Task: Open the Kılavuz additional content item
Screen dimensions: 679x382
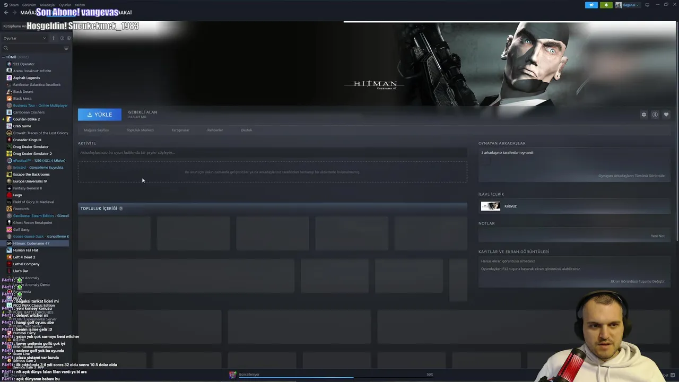Action: [574, 206]
